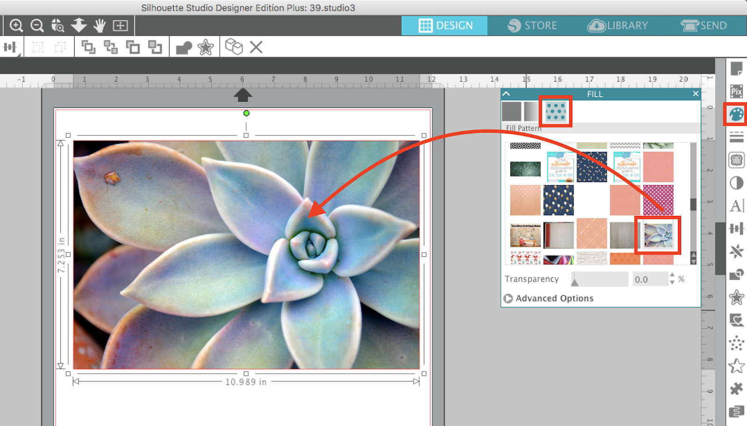747x426 pixels.
Task: Click the Delete X icon in toolbar
Action: click(x=256, y=47)
